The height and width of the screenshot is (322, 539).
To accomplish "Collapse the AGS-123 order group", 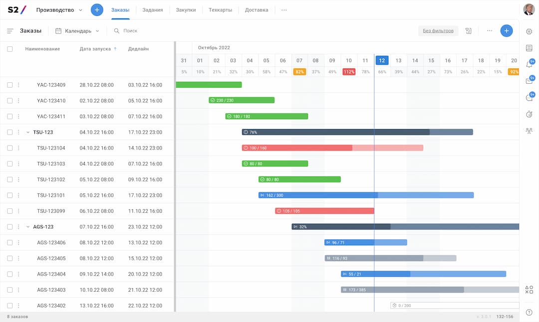I will 28,227.
